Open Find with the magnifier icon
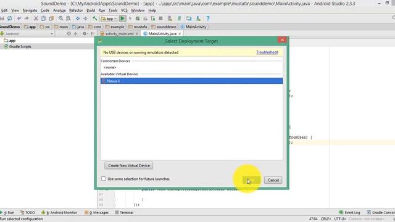The height and width of the screenshot is (222, 395). tap(60, 18)
